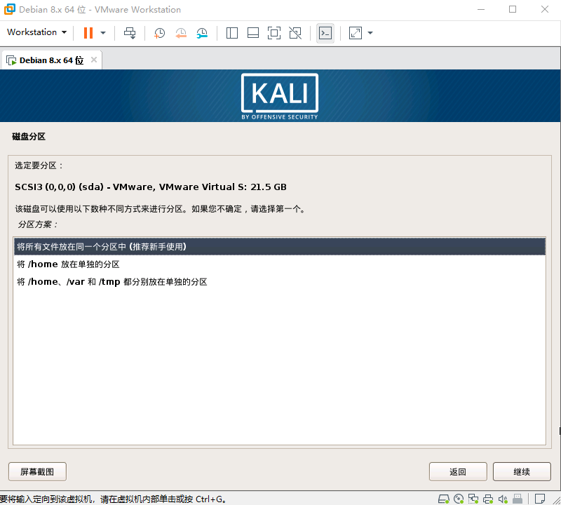The width and height of the screenshot is (561, 505).
Task: Click the VMware Workstation logo icon in title bar
Action: coord(9,9)
